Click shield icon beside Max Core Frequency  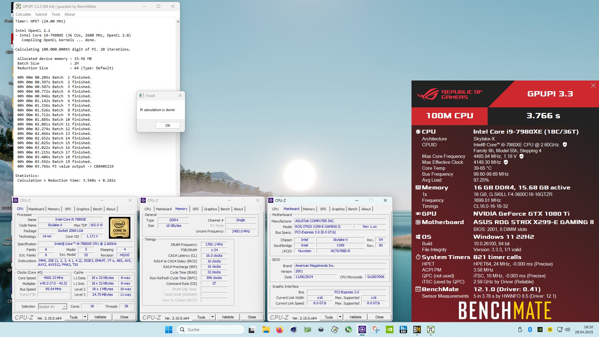pyautogui.click(x=521, y=156)
